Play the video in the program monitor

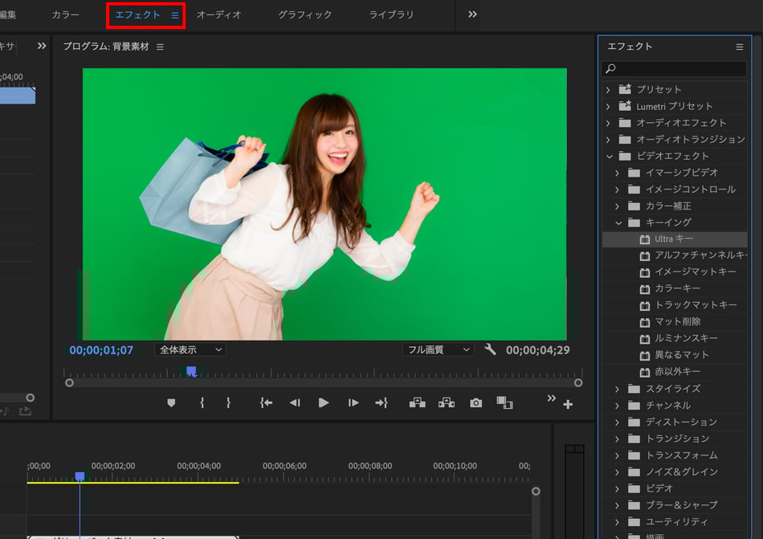(x=324, y=403)
